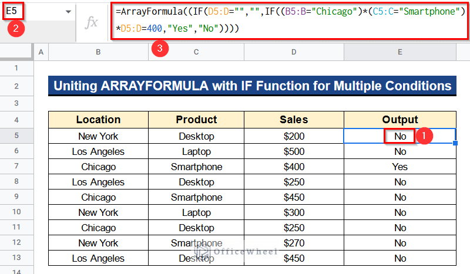Click 'Los Angeles' cell in row 13
This screenshot has width=470, height=274.
pos(98,258)
